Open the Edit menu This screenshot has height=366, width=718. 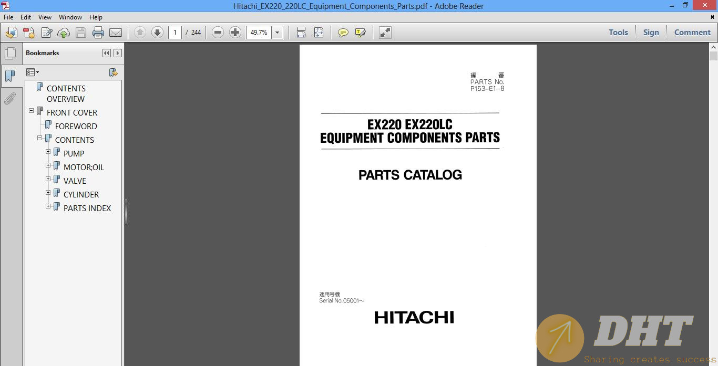click(x=26, y=17)
